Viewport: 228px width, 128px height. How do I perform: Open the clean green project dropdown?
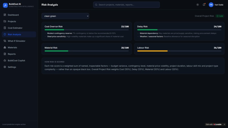[x=65, y=16]
